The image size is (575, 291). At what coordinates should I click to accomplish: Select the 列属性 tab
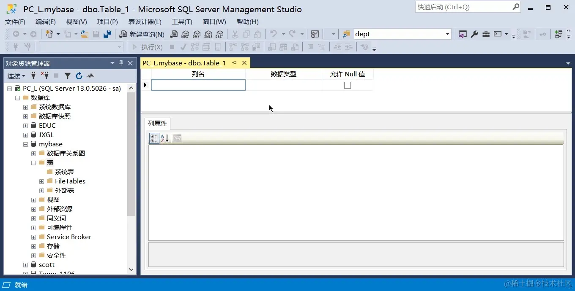(158, 124)
